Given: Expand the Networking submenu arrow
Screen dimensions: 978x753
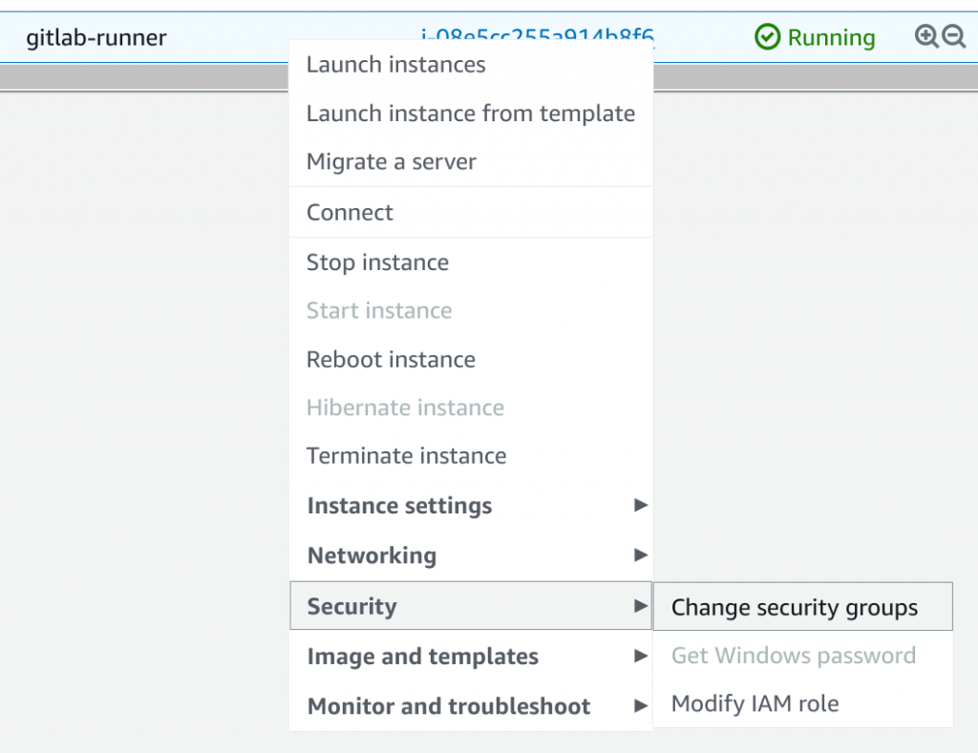Looking at the screenshot, I should coord(641,554).
